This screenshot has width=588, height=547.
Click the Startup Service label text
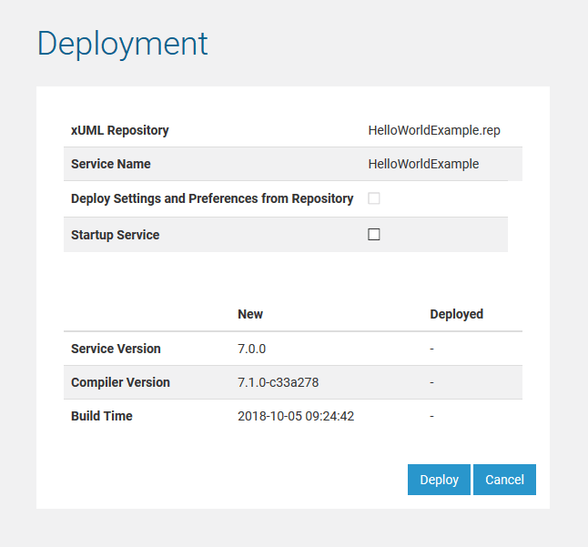[115, 235]
